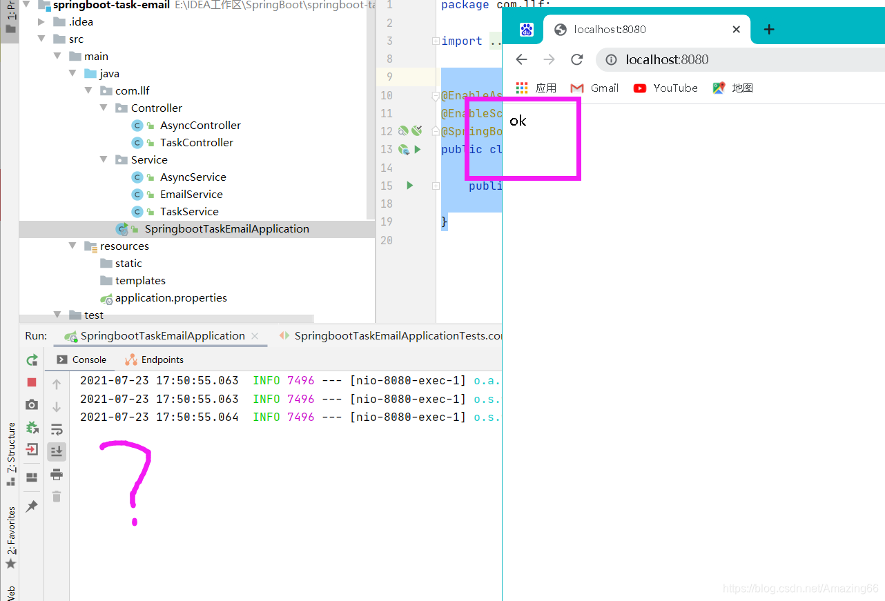This screenshot has height=601, width=885.
Task: Go back in the browser
Action: coord(522,59)
